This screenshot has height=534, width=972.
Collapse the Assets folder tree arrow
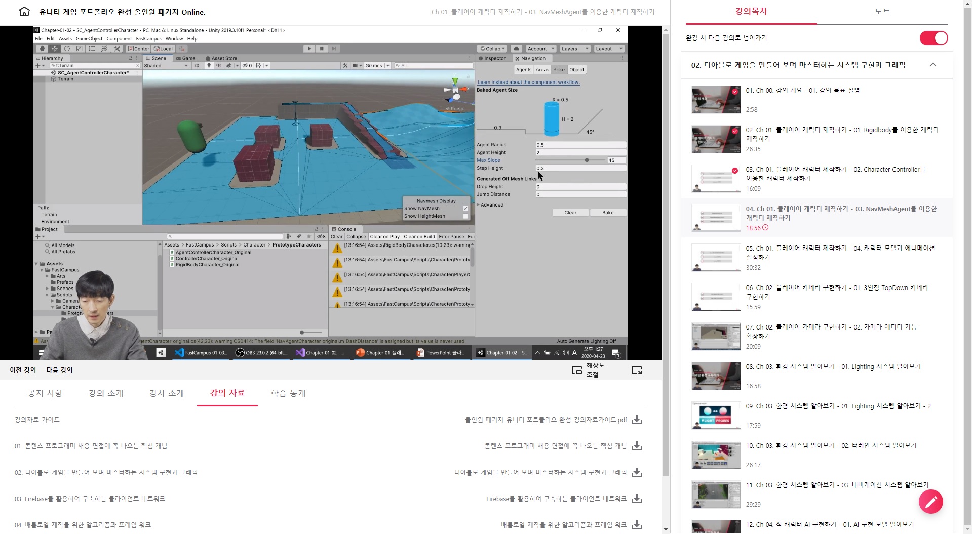(36, 264)
